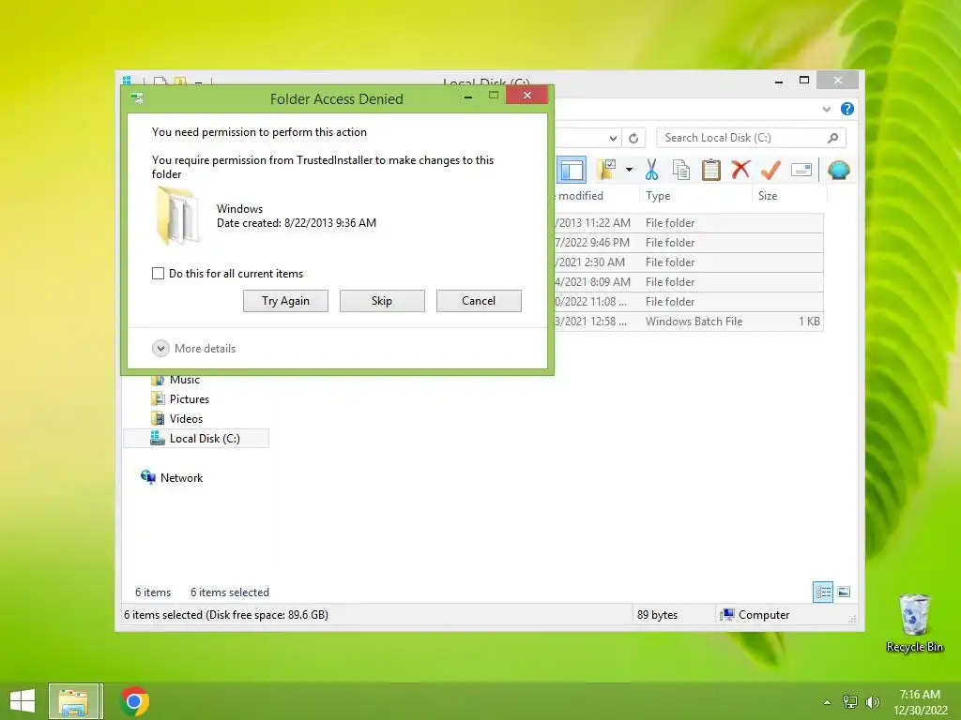This screenshot has width=961, height=720.
Task: Launch Google Chrome from the taskbar
Action: click(134, 701)
